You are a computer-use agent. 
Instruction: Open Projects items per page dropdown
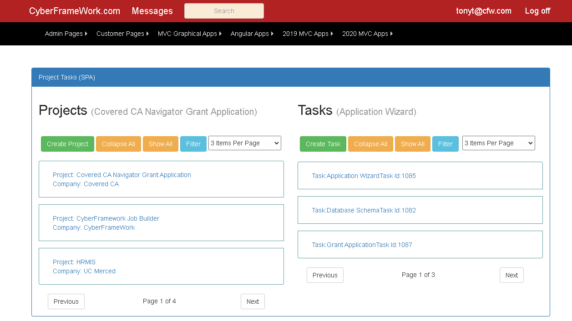pos(245,143)
